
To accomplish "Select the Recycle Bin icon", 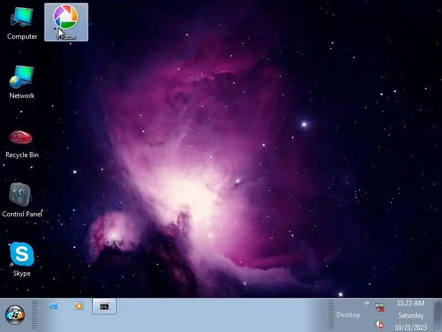I will pyautogui.click(x=22, y=143).
